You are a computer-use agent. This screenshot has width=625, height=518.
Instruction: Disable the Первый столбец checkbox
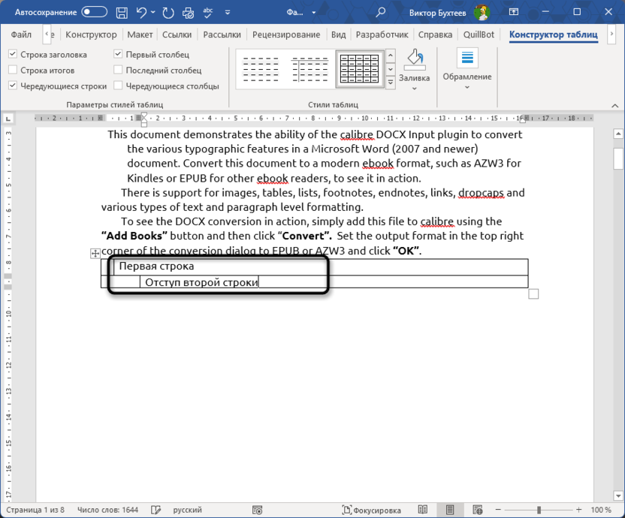pyautogui.click(x=117, y=54)
